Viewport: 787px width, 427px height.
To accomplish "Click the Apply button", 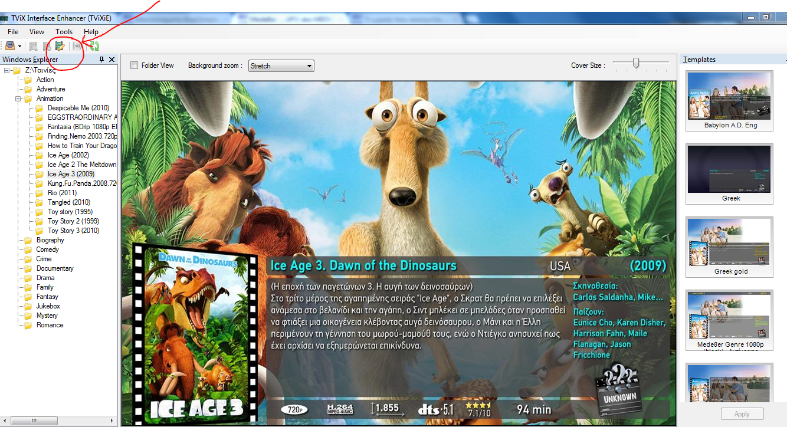I will (x=742, y=414).
